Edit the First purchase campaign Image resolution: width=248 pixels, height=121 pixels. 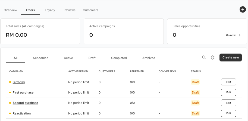click(x=228, y=92)
